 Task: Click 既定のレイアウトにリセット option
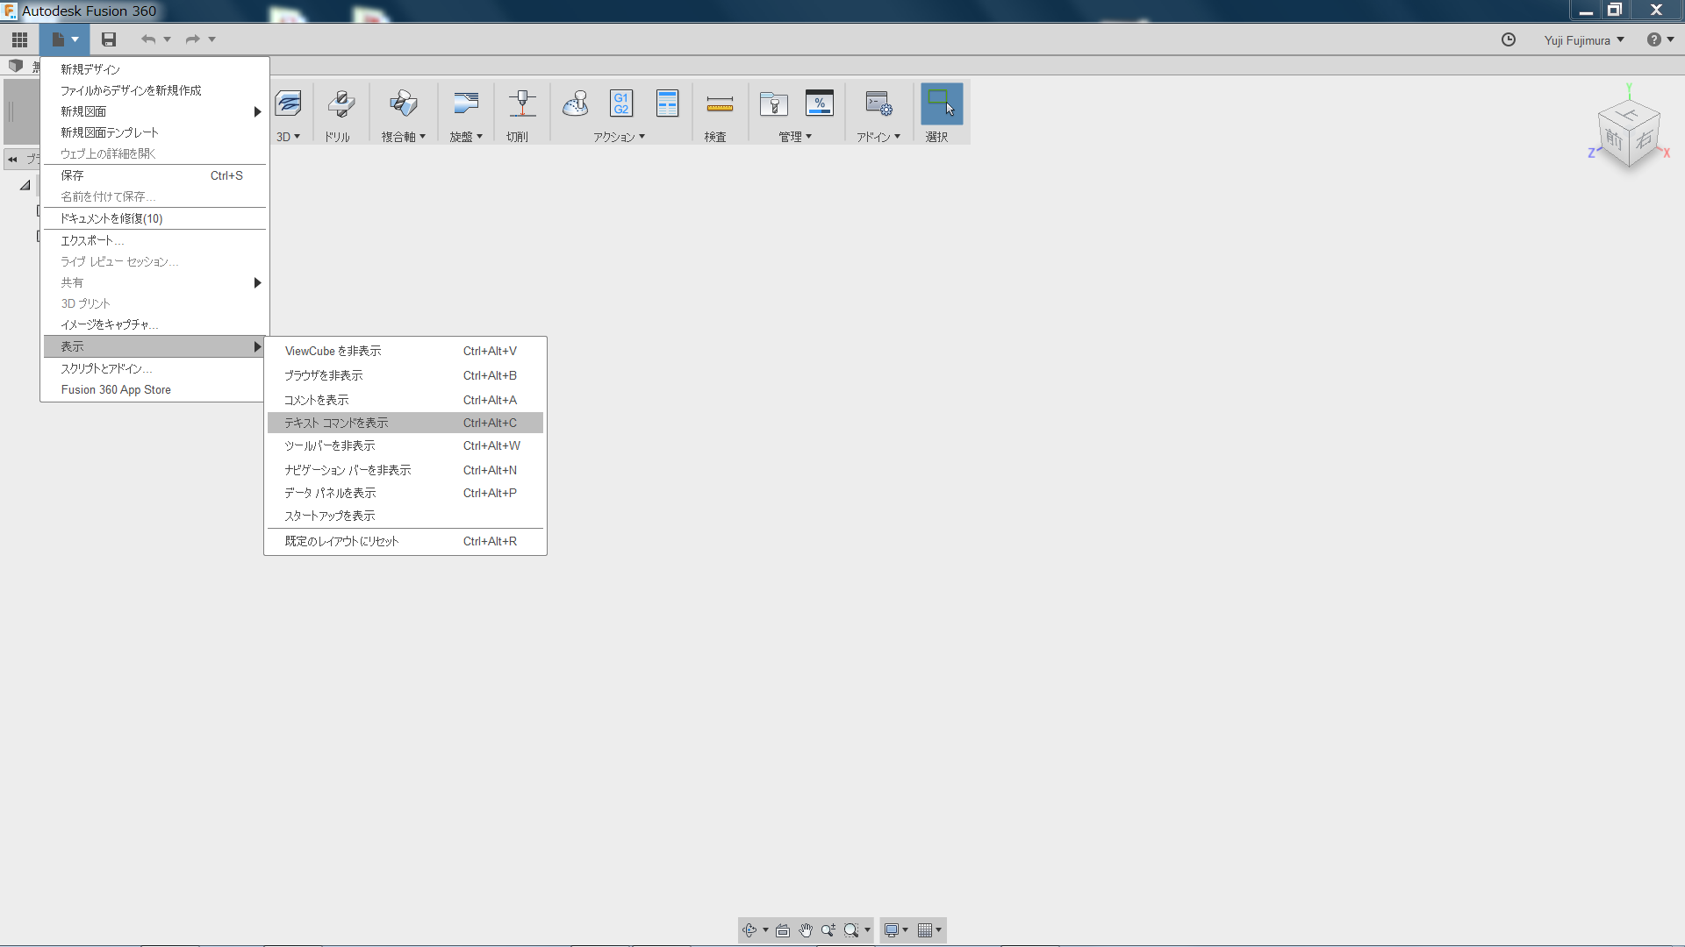(405, 541)
